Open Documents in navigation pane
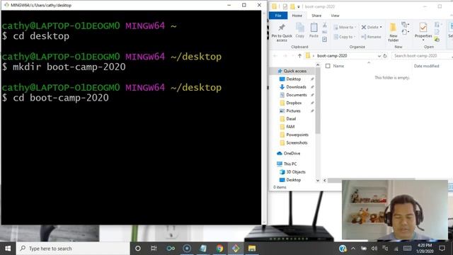 tap(297, 95)
